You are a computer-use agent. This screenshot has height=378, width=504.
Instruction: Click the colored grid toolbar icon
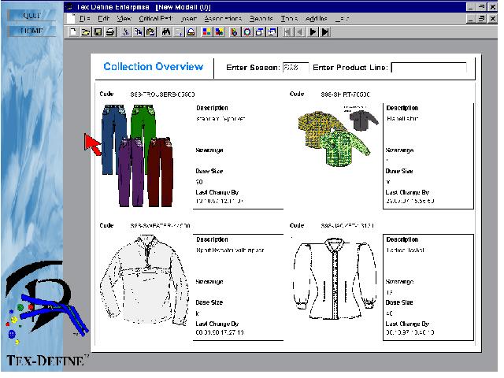pos(206,32)
